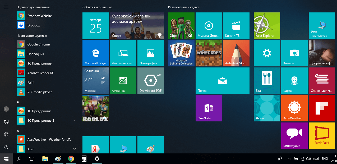Open the Calculator in the taskbar
Viewport: 337px width, 164px height.
(84, 159)
